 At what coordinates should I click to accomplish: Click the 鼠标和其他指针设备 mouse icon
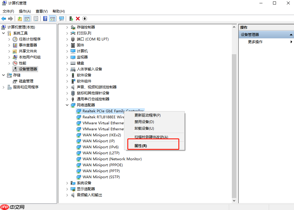(73, 93)
